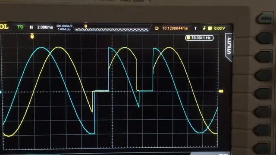
Task: Select the orange D delay label
Action: tap(157, 28)
